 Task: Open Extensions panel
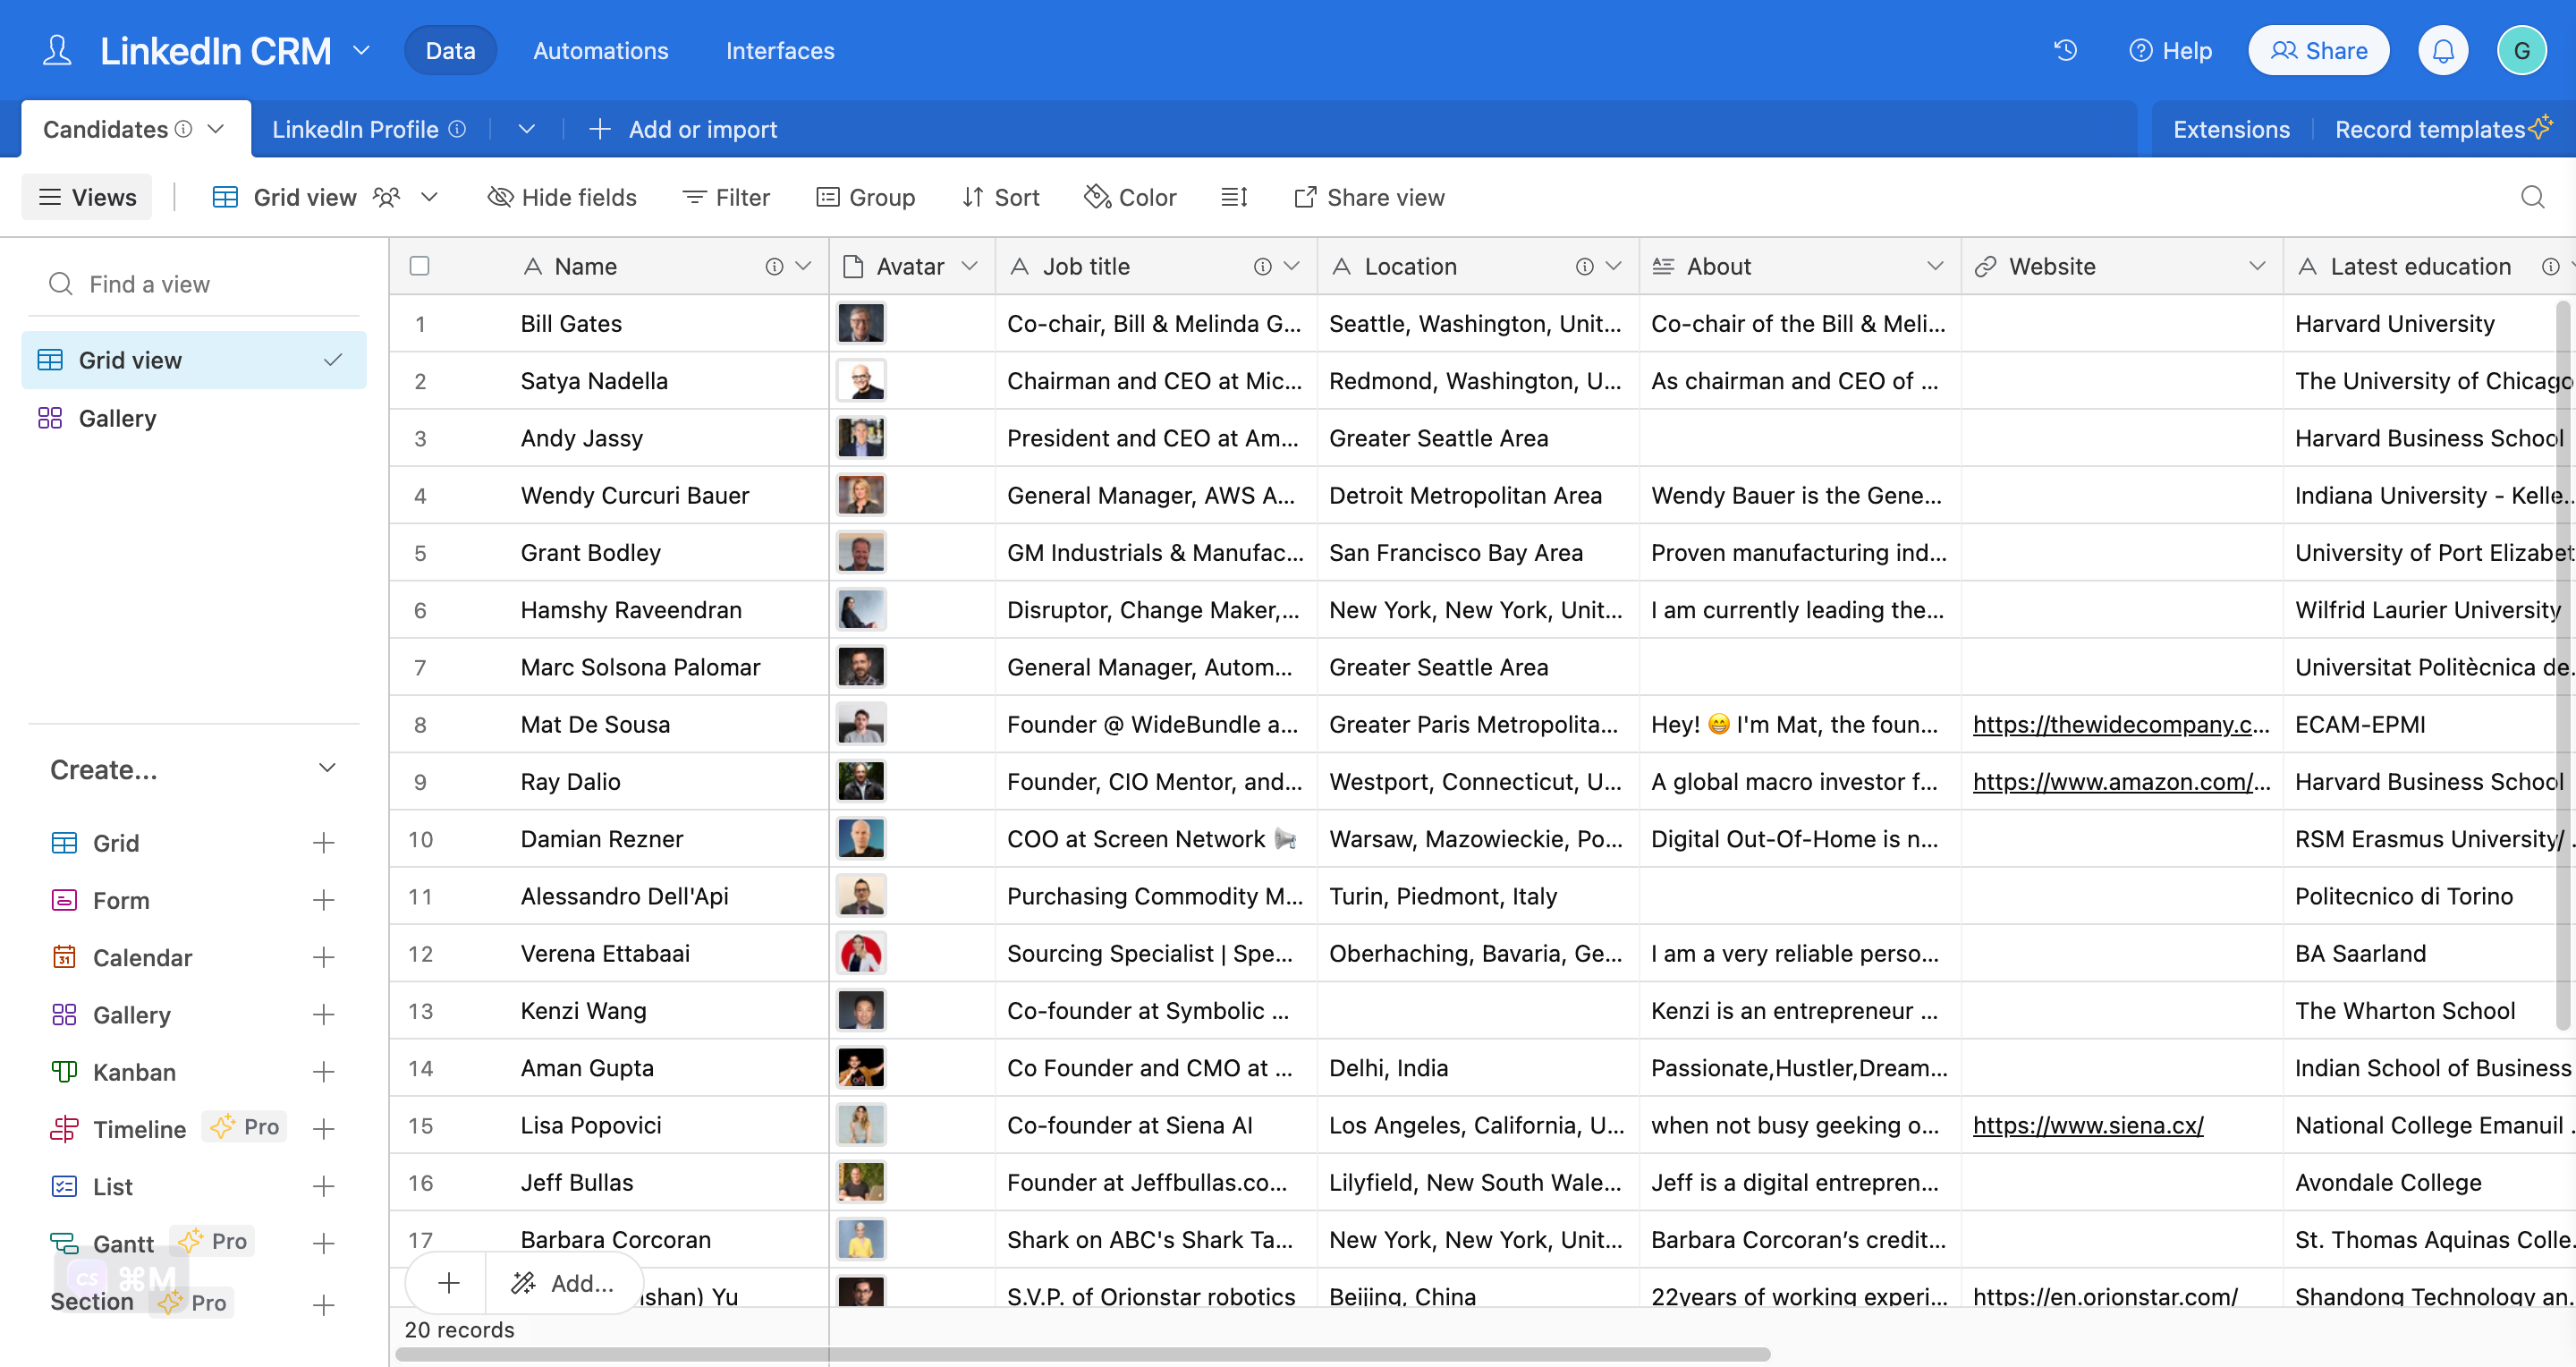2231,129
